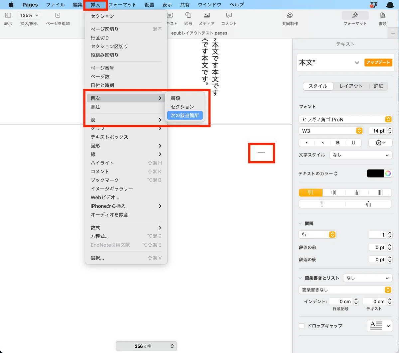Click the 表示 sidebar view icon
The image size is (399, 353).
pos(8,15)
